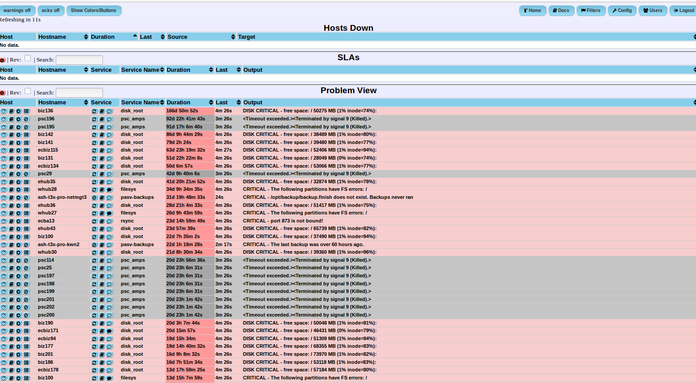Screen dimensions: 696x383
Task: Click the gear icon in Problem View section
Action: (3, 93)
